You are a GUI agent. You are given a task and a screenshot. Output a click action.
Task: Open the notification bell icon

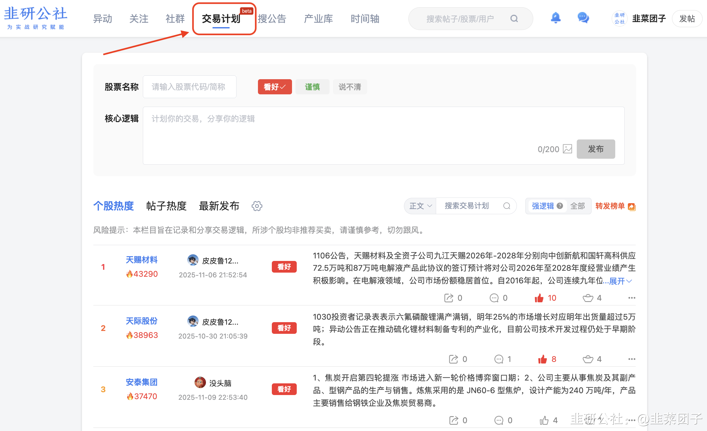click(555, 18)
